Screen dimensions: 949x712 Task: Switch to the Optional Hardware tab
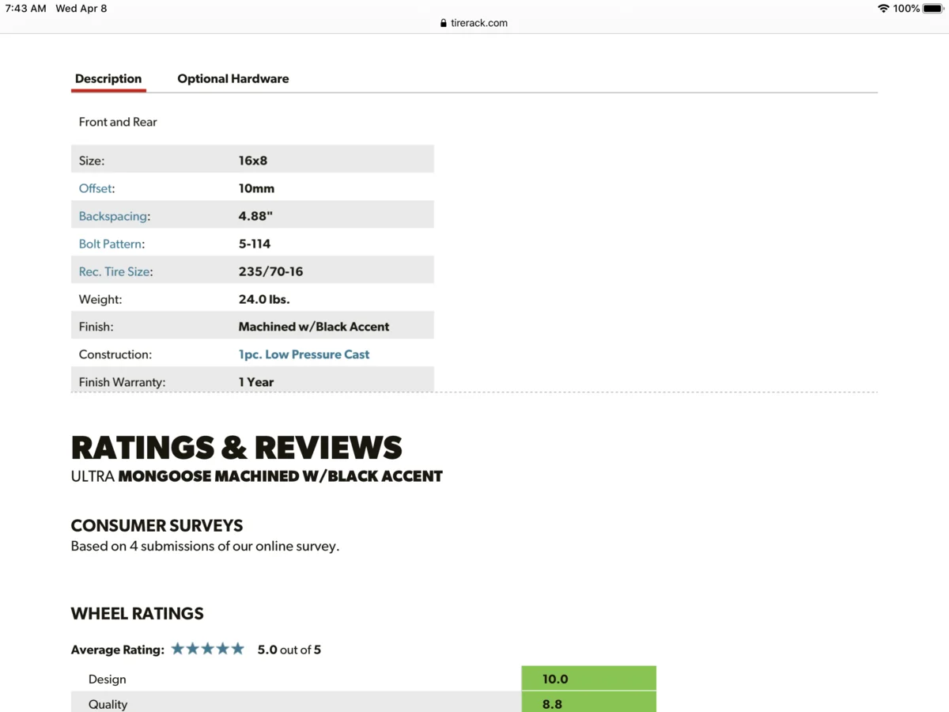pyautogui.click(x=233, y=78)
